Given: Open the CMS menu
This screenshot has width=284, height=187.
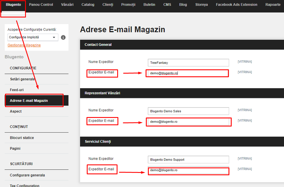Looking at the screenshot, I should pos(167,5).
